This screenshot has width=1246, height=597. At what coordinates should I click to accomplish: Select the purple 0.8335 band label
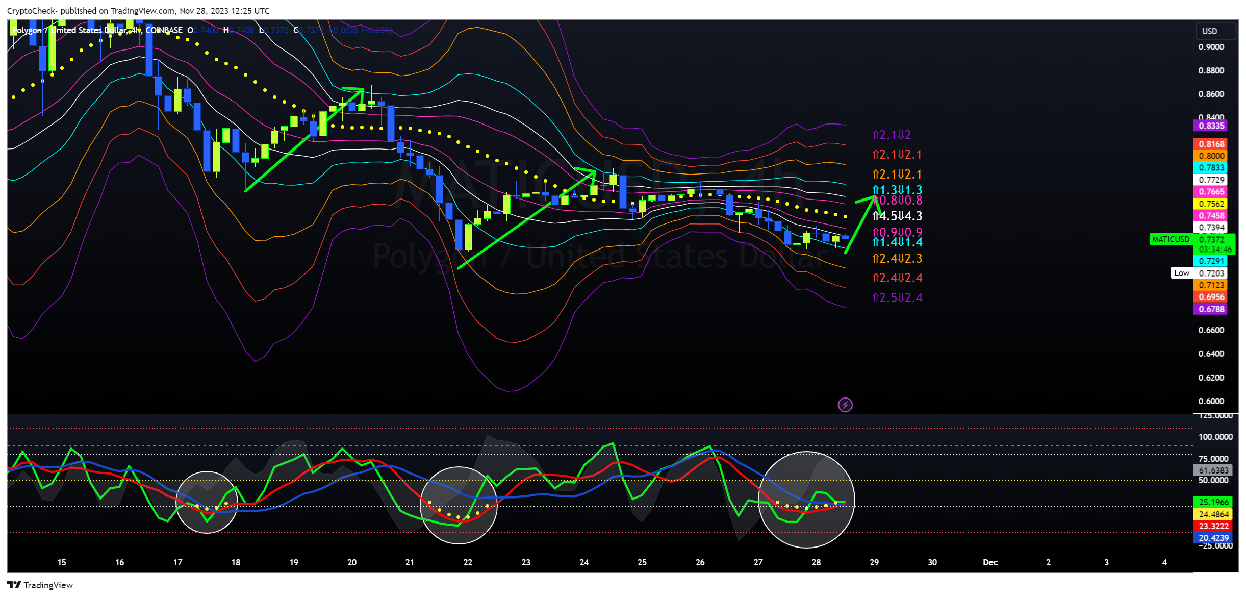tap(1211, 126)
